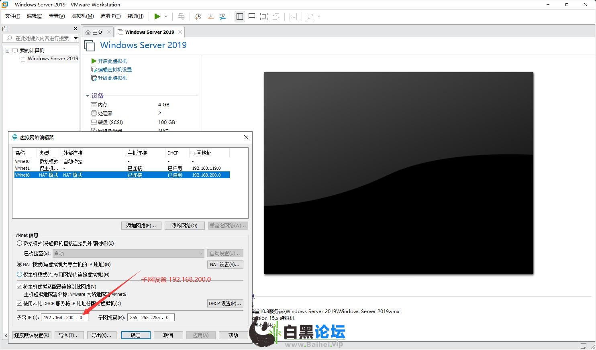This screenshot has width=596, height=350.
Task: Open the 文件(F) menu
Action: [12, 16]
